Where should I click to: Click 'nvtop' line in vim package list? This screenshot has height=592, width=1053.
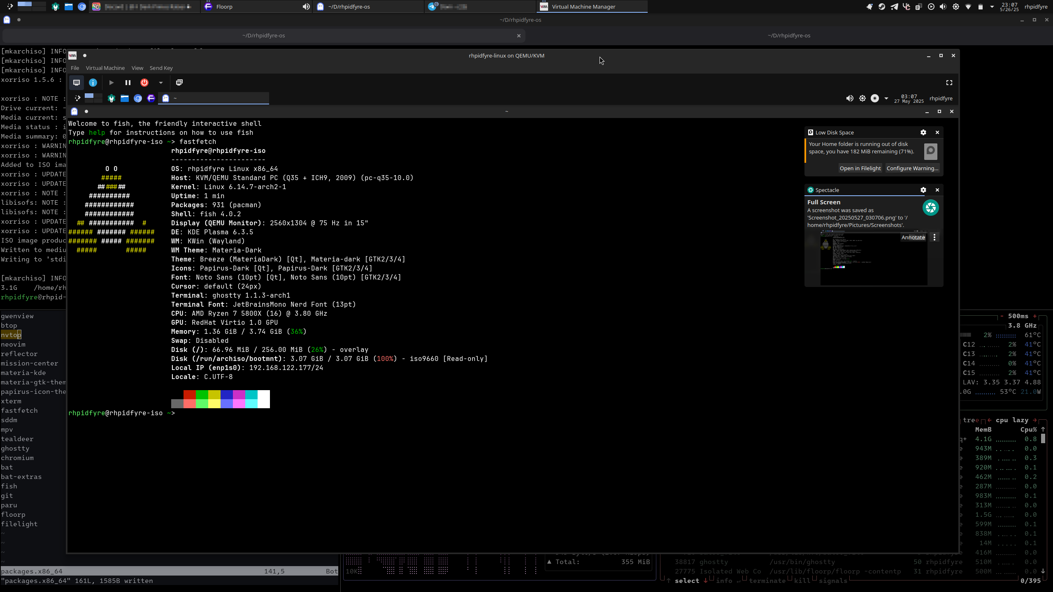(11, 335)
